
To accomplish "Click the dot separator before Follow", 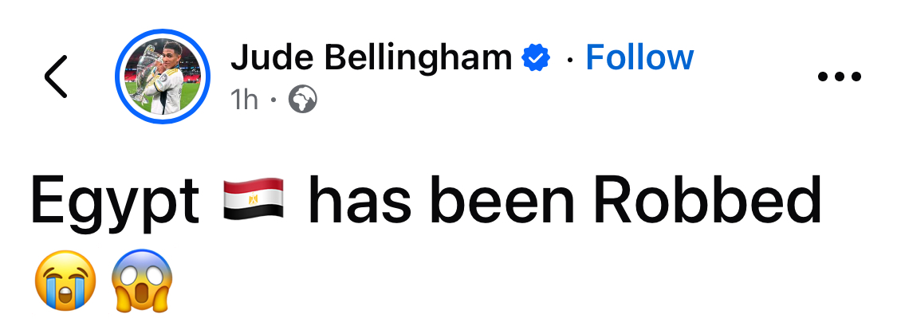I will [x=569, y=59].
